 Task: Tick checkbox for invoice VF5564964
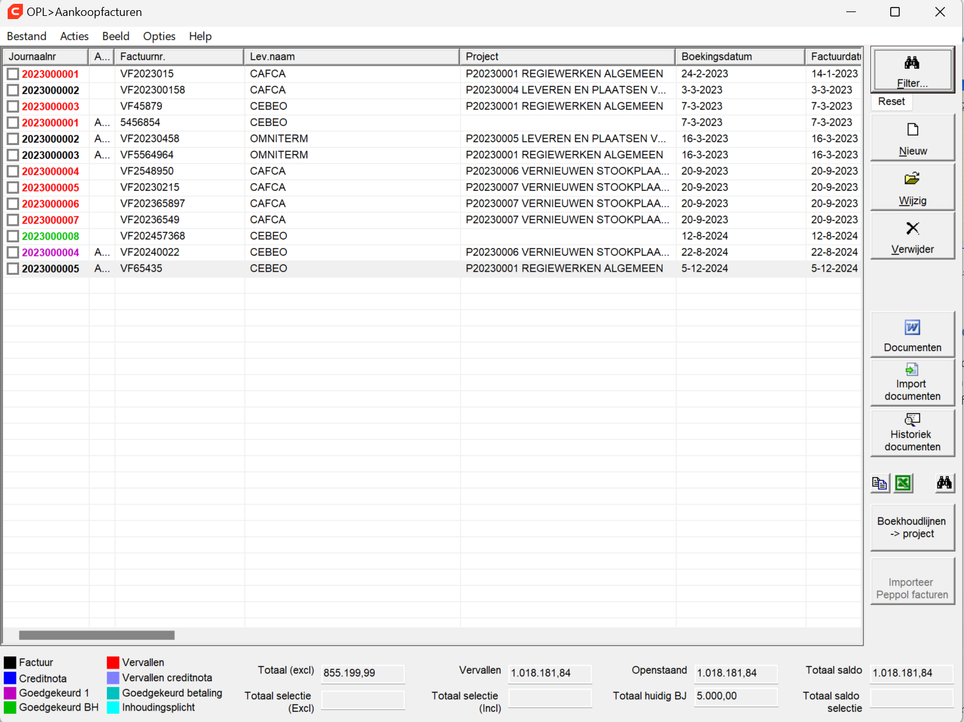point(13,155)
